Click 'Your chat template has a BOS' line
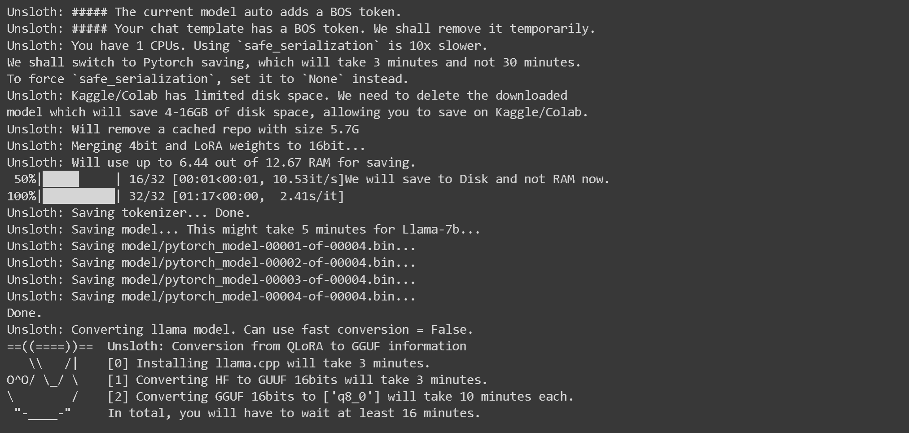Screen dimensions: 909x433 pyautogui.click(x=301, y=29)
